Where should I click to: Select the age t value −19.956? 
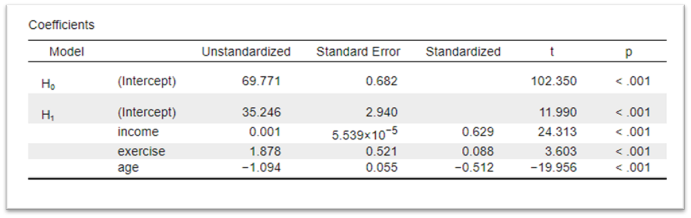553,167
